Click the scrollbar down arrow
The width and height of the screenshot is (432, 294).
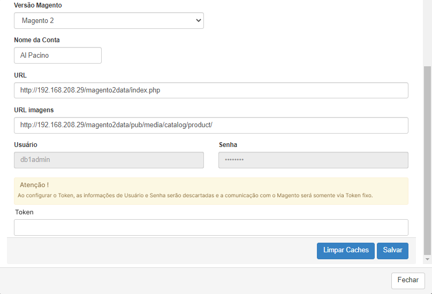click(427, 259)
